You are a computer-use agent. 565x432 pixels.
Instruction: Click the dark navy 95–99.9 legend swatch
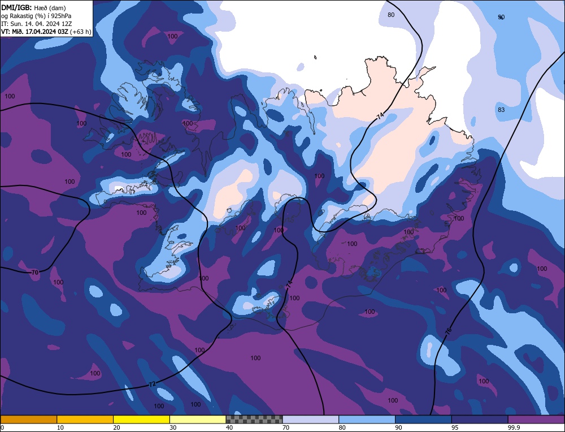click(480, 419)
